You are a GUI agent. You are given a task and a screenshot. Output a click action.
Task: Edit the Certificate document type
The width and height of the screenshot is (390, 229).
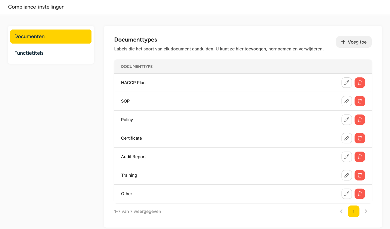[x=347, y=138]
